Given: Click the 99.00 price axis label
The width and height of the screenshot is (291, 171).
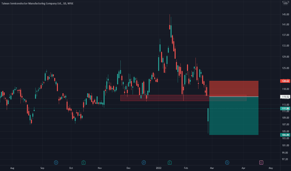Looking at the screenshot, I should click(x=286, y=153).
